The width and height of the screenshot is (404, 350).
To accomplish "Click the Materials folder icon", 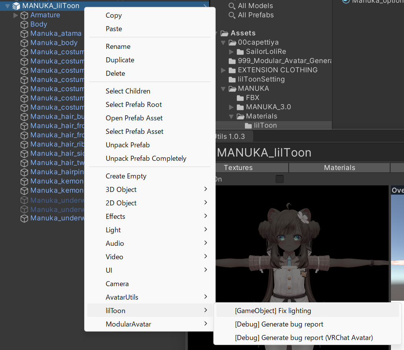I will point(240,117).
